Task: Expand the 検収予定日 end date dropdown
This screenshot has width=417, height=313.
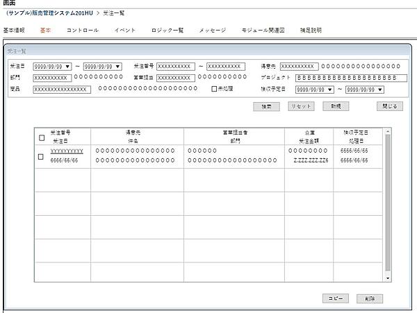Action: 380,90
